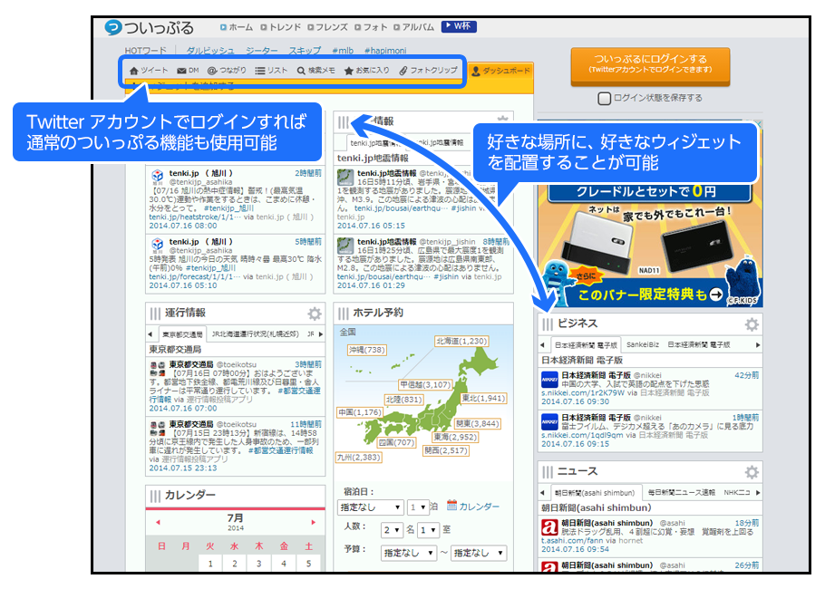Open the 宿泊日 指定なし dropdown
The width and height of the screenshot is (825, 589).
coord(371,507)
